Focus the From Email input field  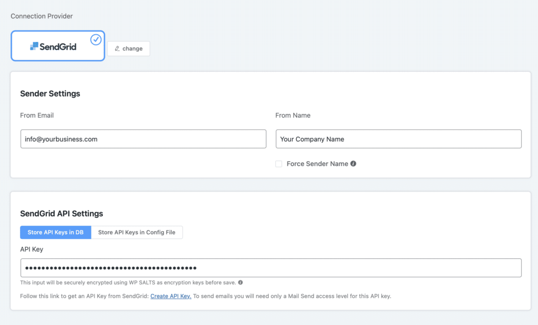coord(143,139)
